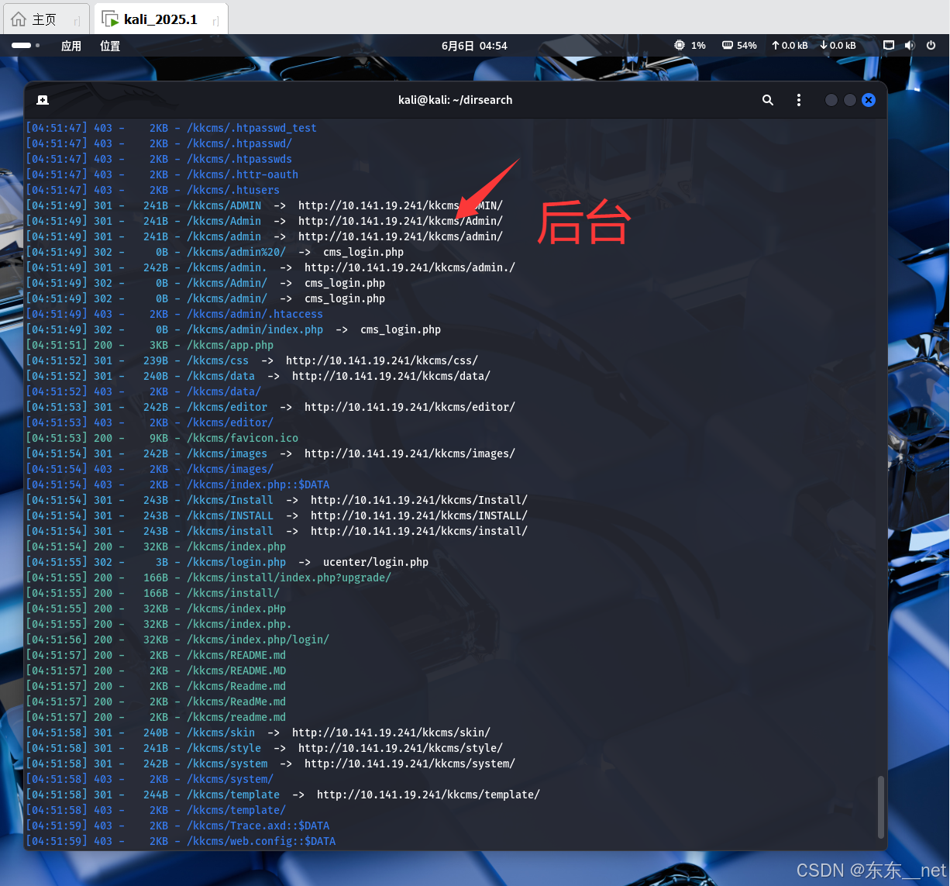The width and height of the screenshot is (950, 886).
Task: Close the terminal window with blue X
Action: tap(869, 100)
